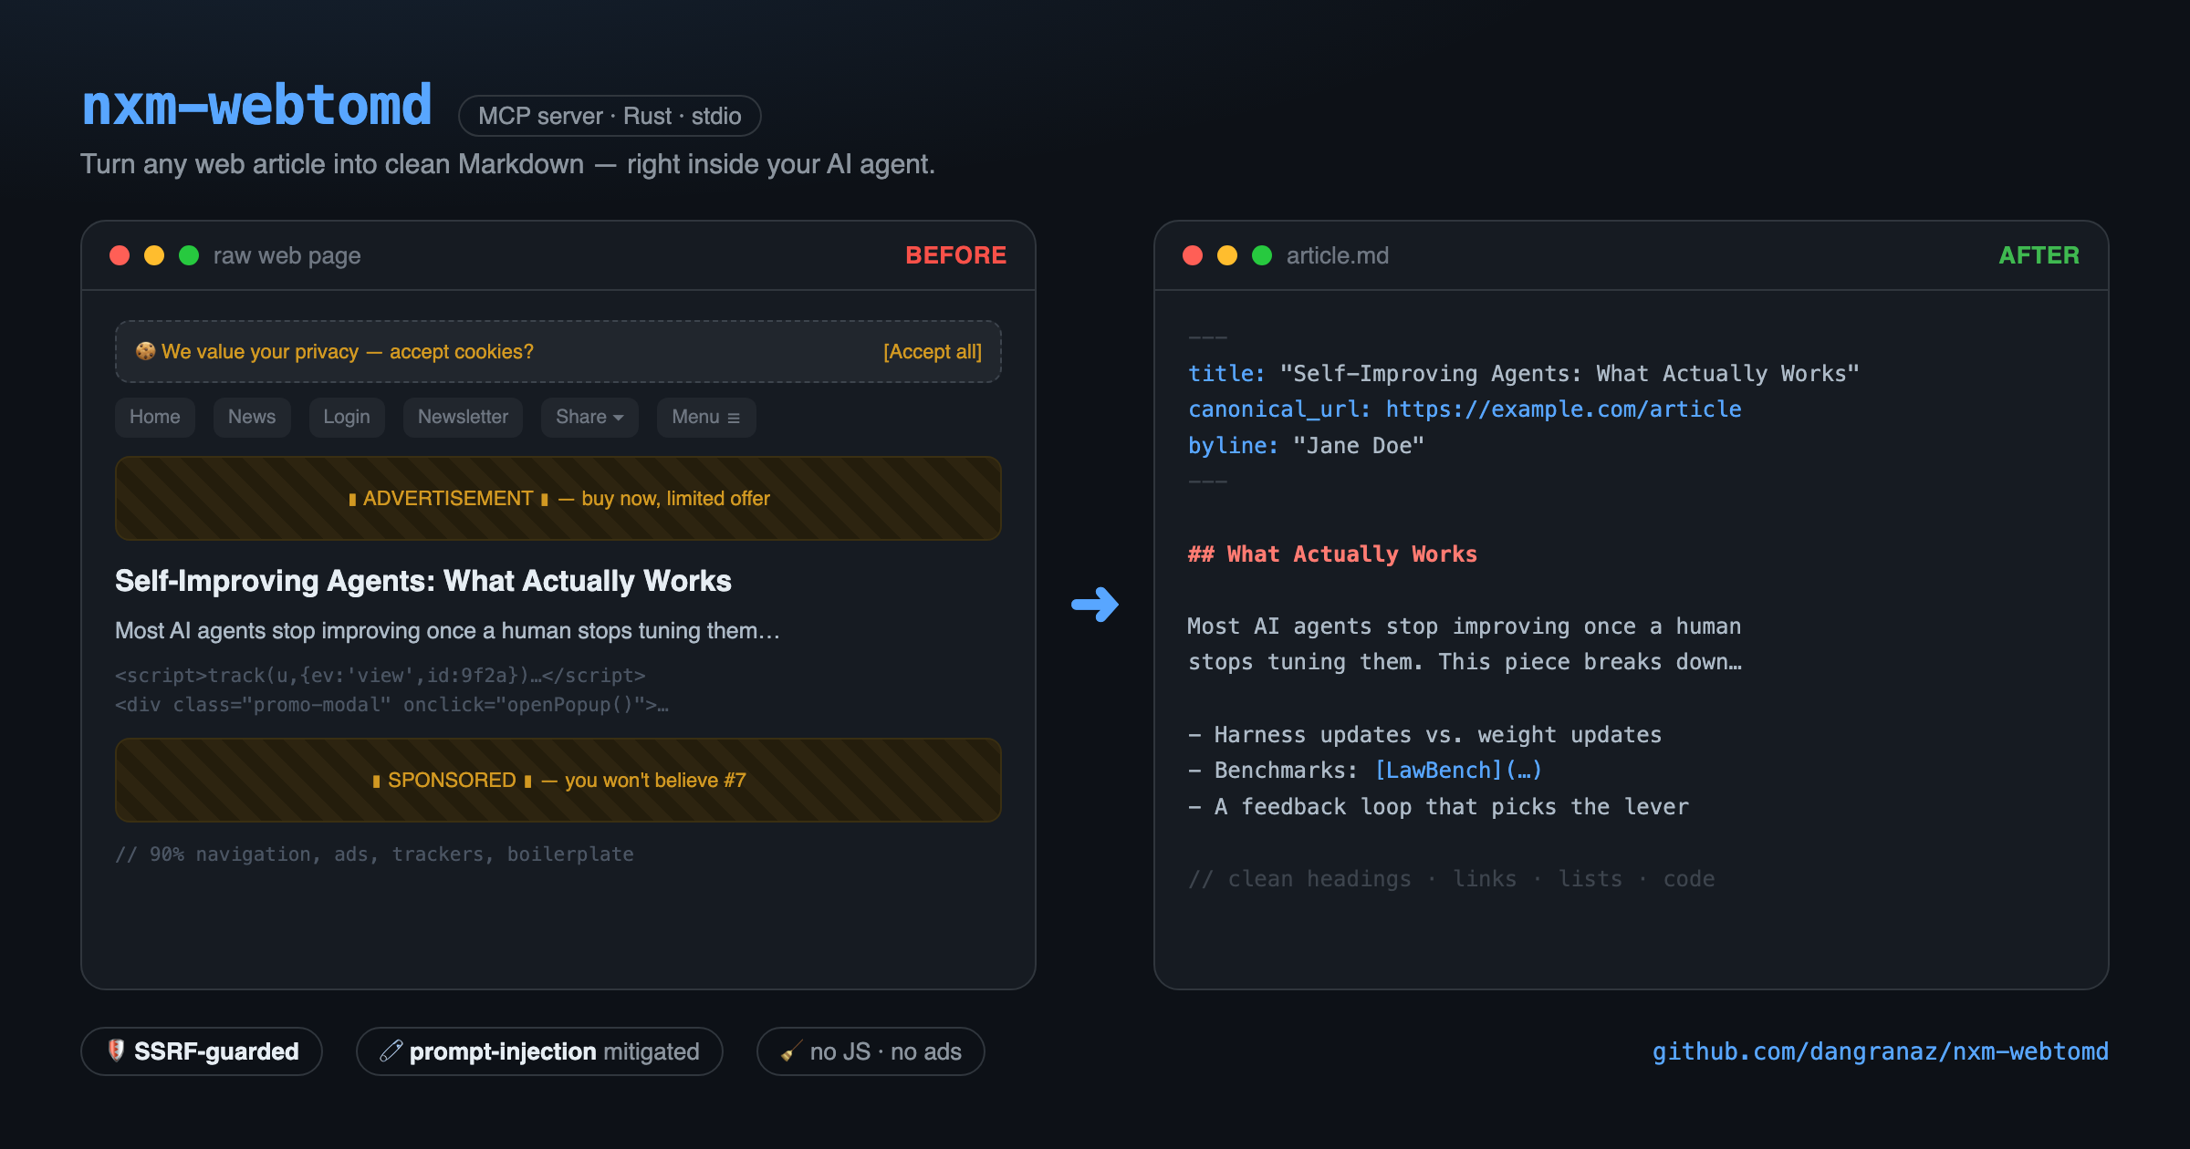Click the Accept all cookies link
Screen dimensions: 2190x1149
click(932, 352)
